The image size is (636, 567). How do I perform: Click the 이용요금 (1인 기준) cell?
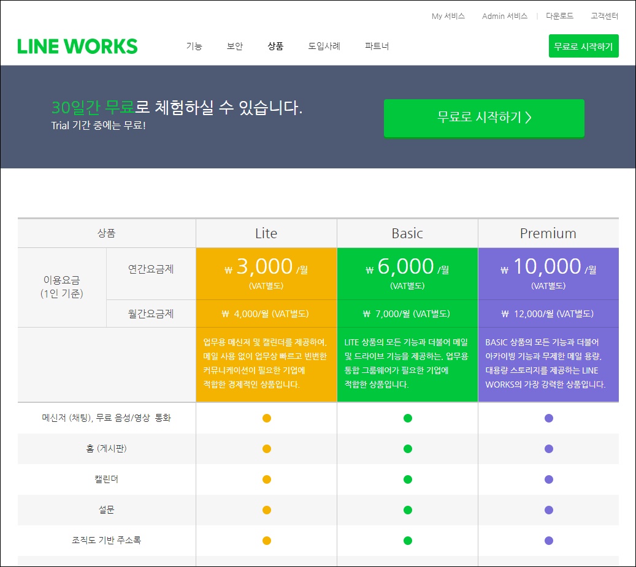tap(62, 287)
